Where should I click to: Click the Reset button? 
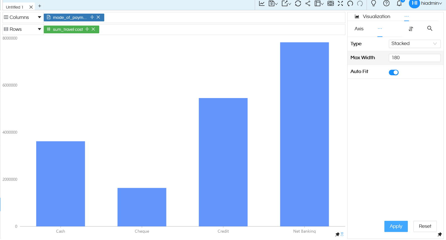coord(425,226)
